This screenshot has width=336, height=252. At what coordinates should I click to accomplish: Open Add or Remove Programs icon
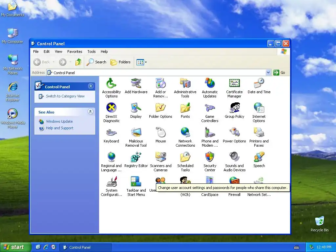coord(160,83)
